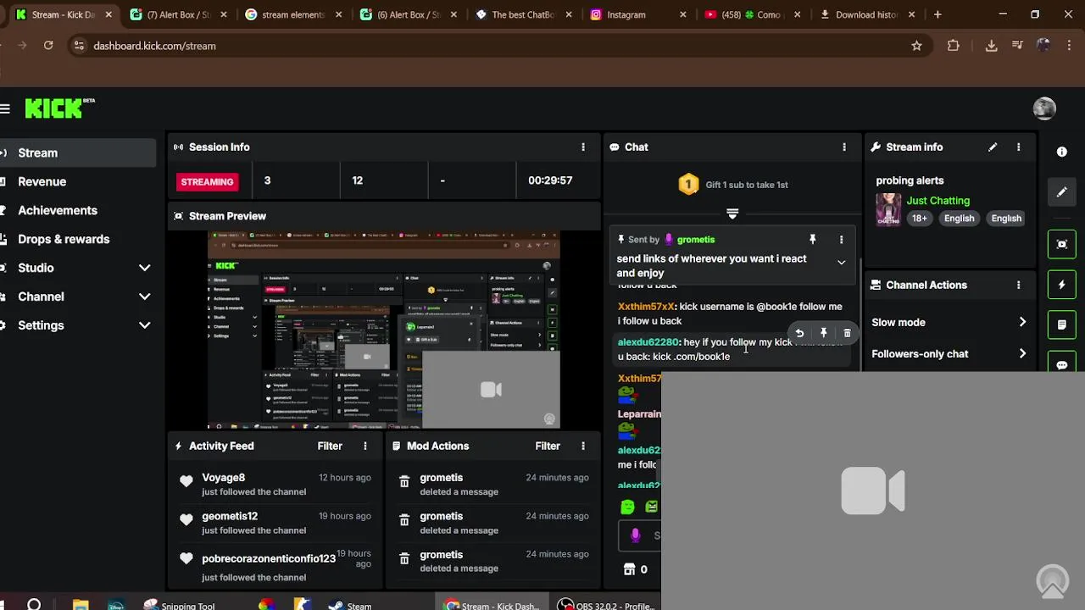Switch to the stream elements browser tab
Viewport: 1085px width, 610px height.
(x=292, y=14)
